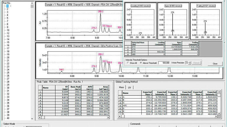Select row C in Global Tracking Method
Viewport: 227px width, 127px height.
click(168, 103)
